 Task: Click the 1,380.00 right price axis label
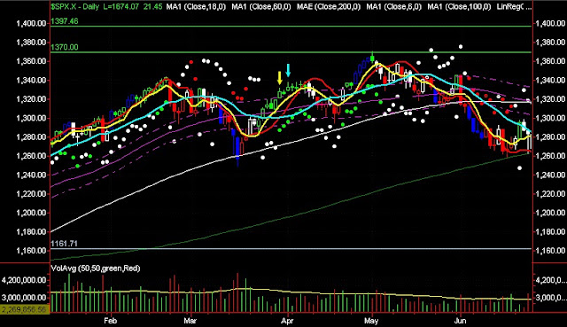(x=550, y=43)
